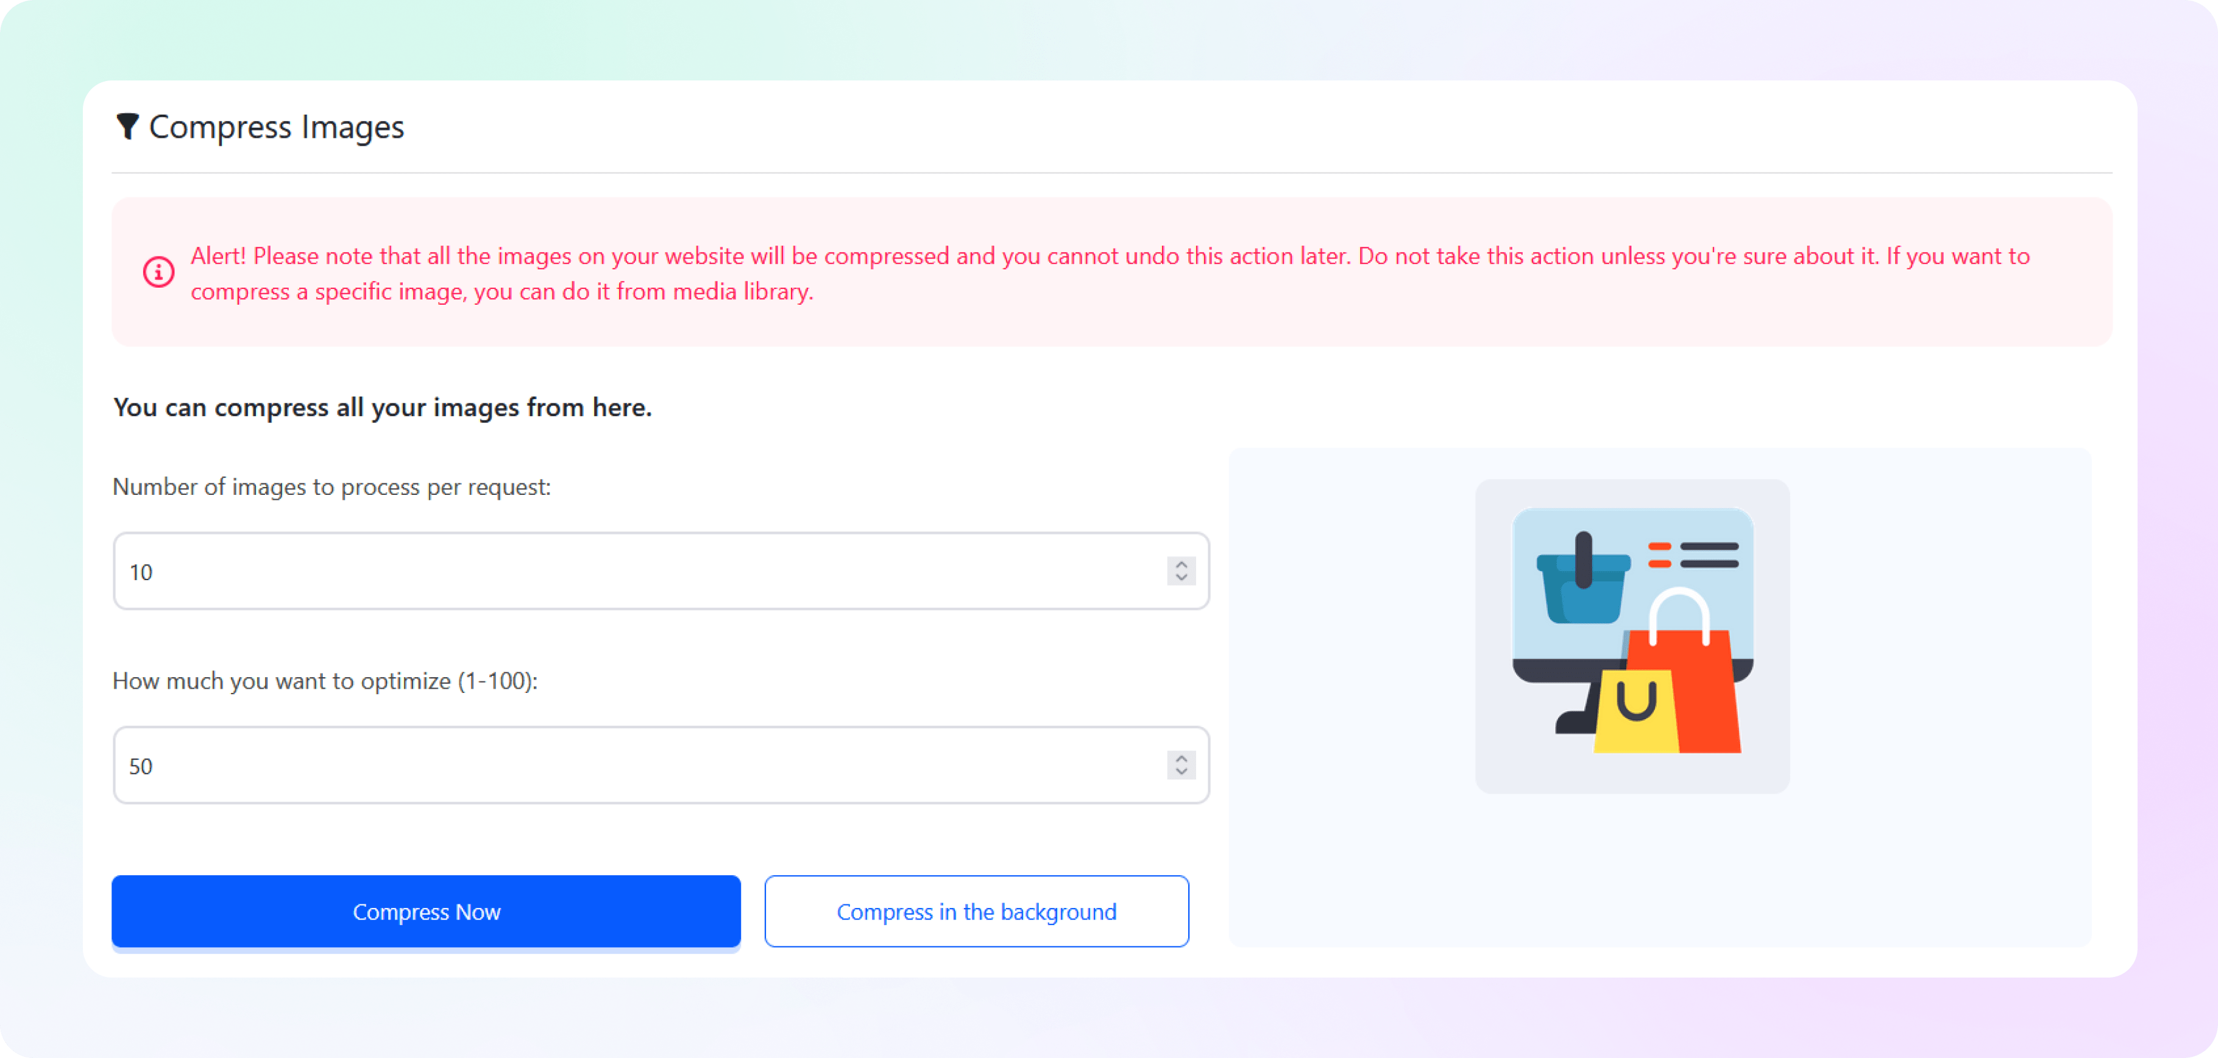The height and width of the screenshot is (1058, 2218).
Task: Choose Compress in the background
Action: 976,912
